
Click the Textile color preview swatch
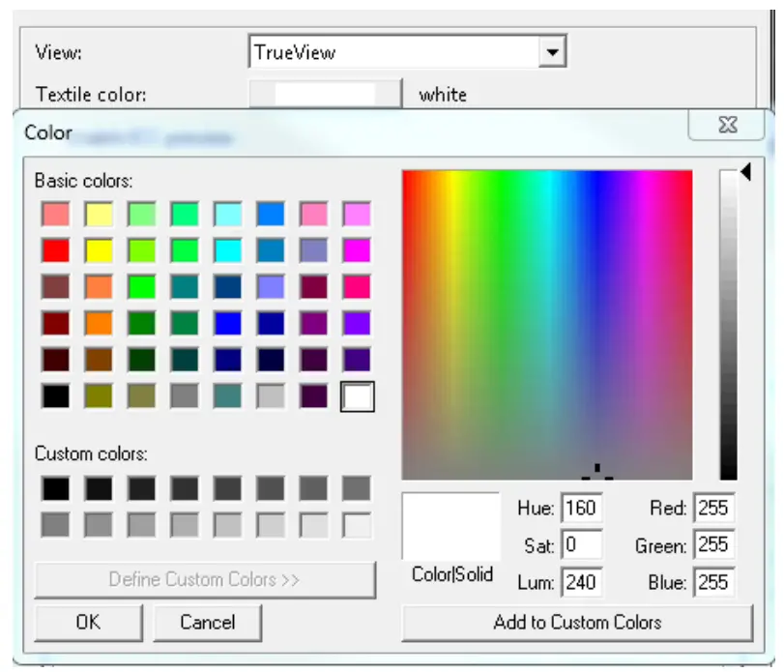324,94
